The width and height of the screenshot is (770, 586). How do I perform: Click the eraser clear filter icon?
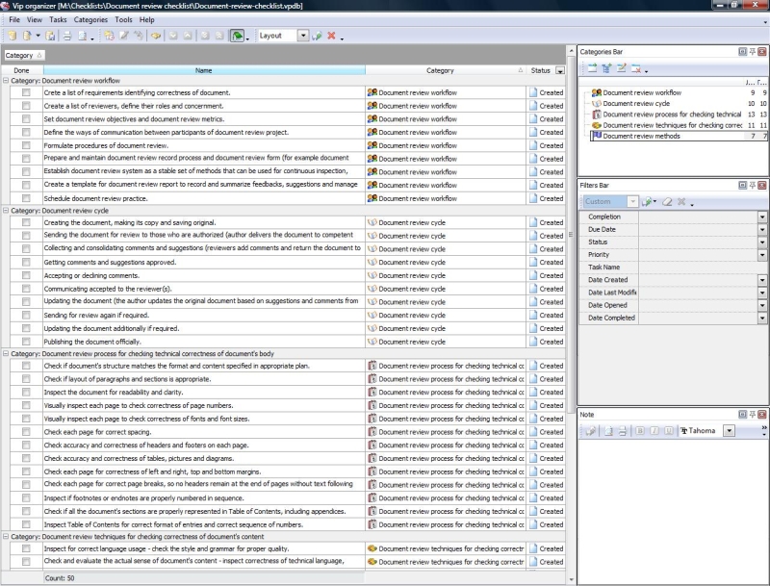point(665,202)
